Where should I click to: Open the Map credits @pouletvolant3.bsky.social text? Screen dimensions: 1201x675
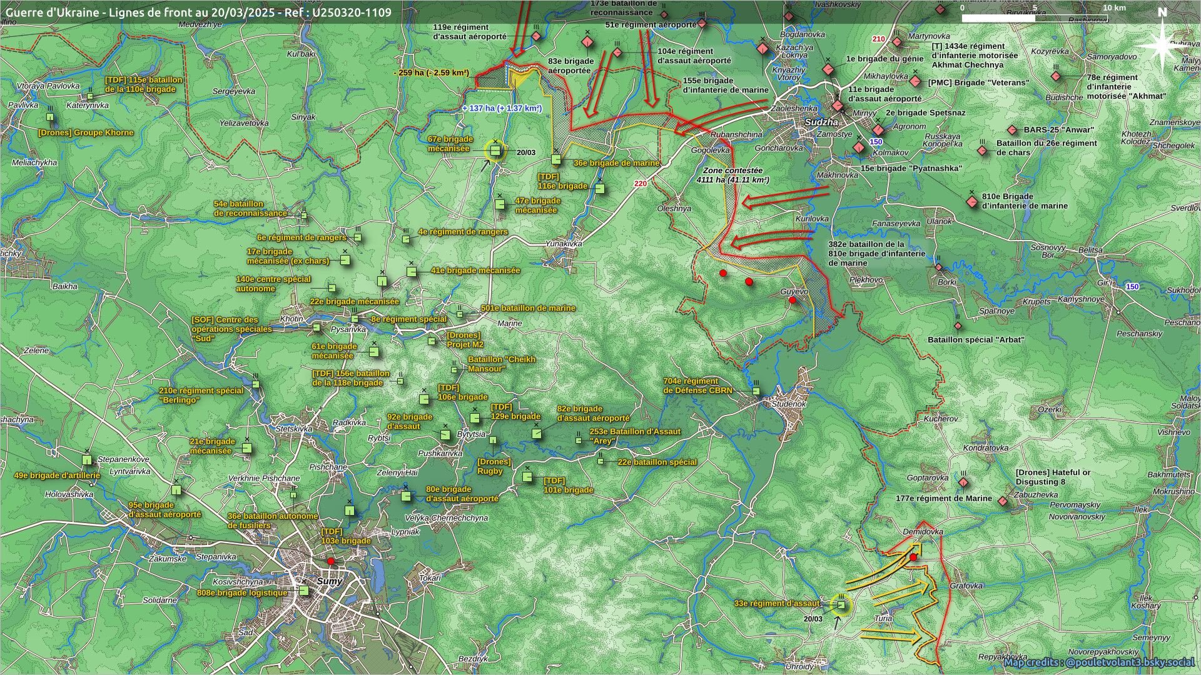tap(1099, 662)
